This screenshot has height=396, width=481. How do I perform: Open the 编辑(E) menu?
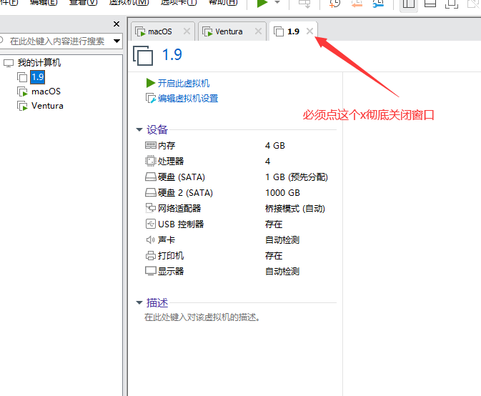pyautogui.click(x=44, y=2)
